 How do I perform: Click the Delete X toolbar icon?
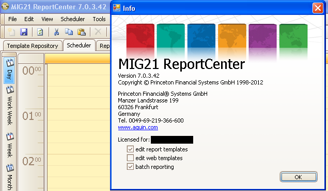tap(98, 32)
